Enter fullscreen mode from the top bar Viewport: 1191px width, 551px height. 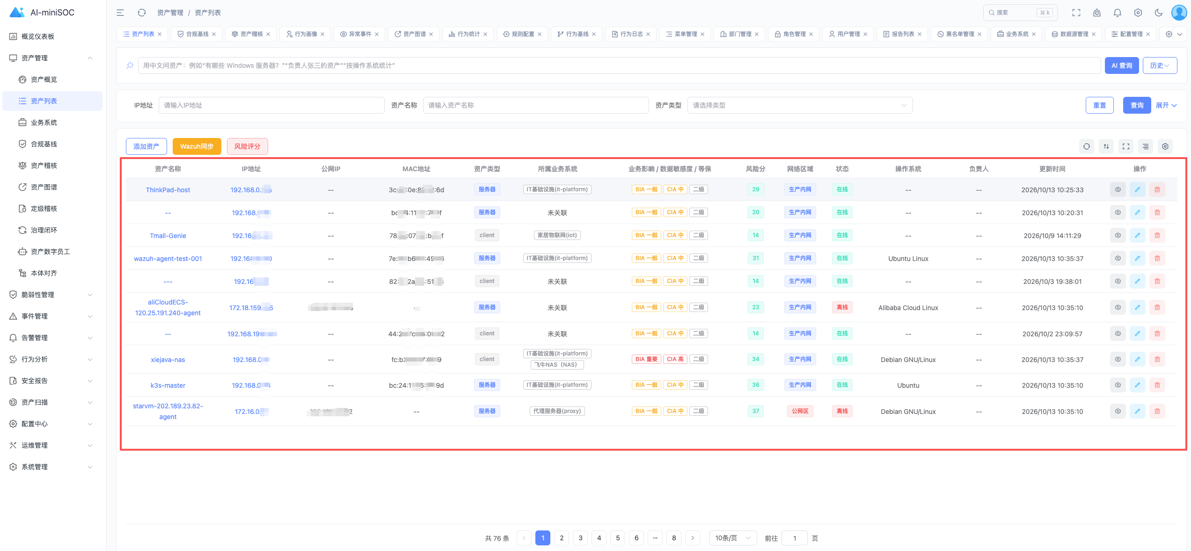1076,13
